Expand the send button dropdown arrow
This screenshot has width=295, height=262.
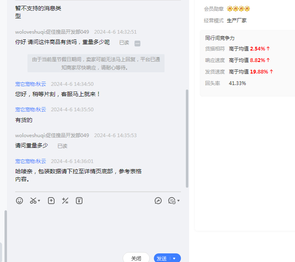coord(174,258)
